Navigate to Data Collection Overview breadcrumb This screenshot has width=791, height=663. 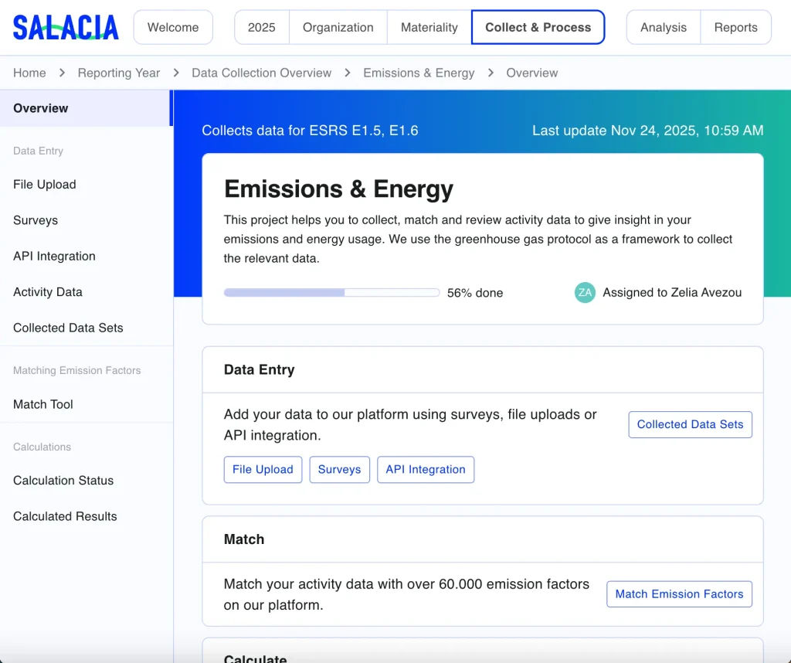click(261, 73)
